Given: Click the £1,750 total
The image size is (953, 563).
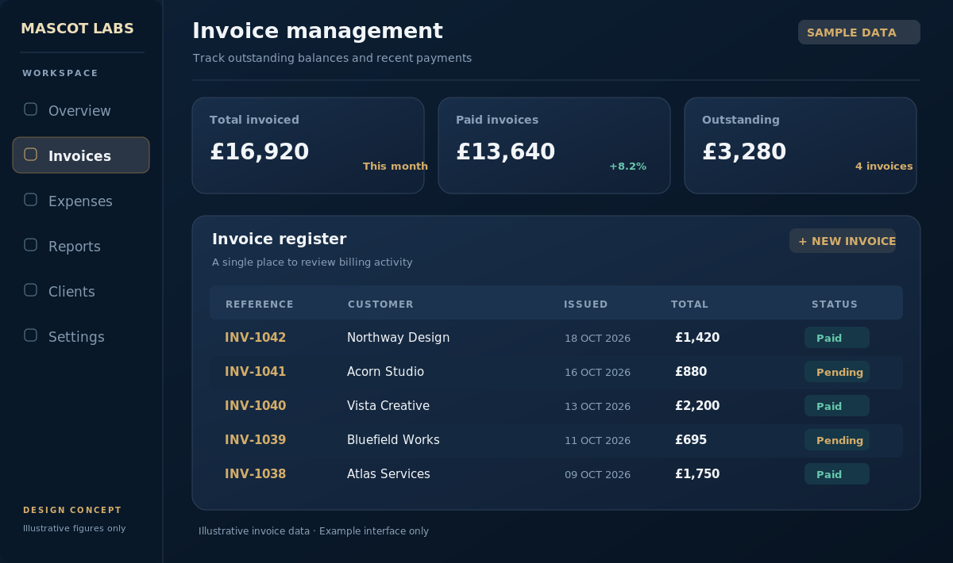Looking at the screenshot, I should [x=697, y=474].
